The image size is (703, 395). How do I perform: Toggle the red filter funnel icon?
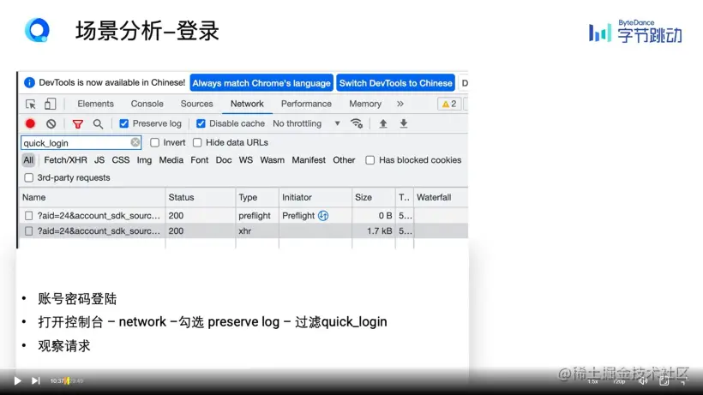[x=77, y=124]
